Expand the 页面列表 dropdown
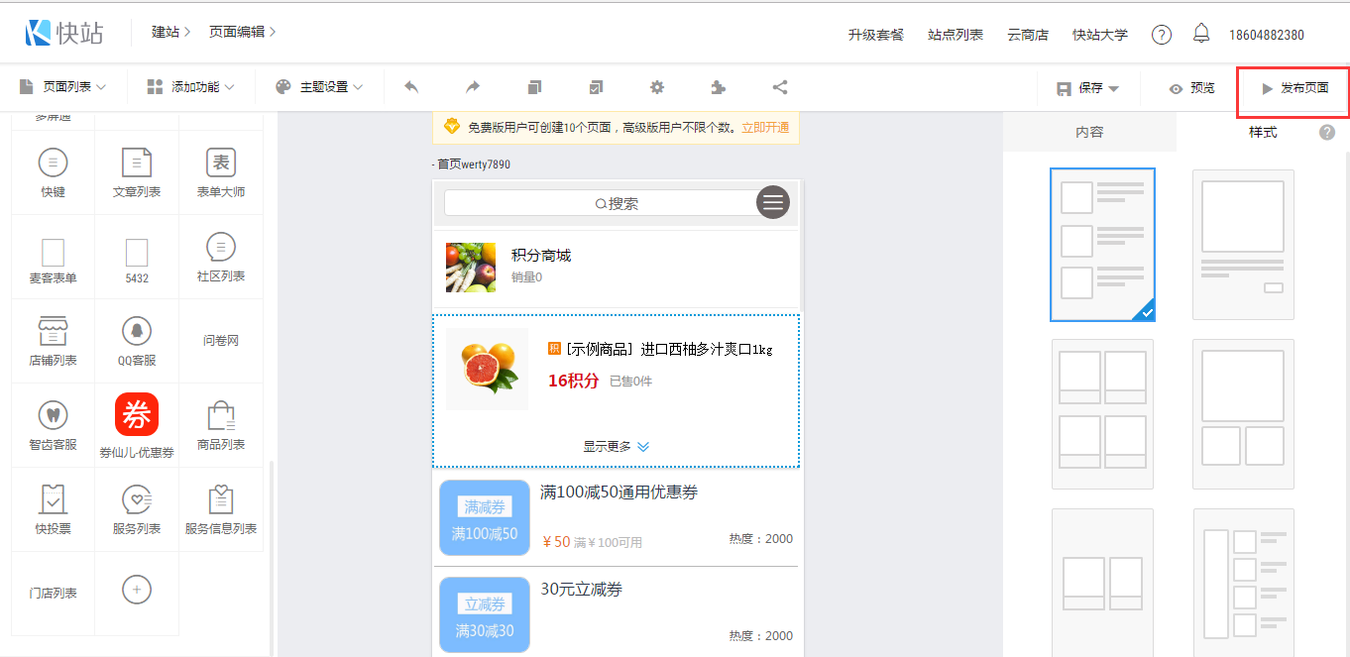 [x=63, y=87]
